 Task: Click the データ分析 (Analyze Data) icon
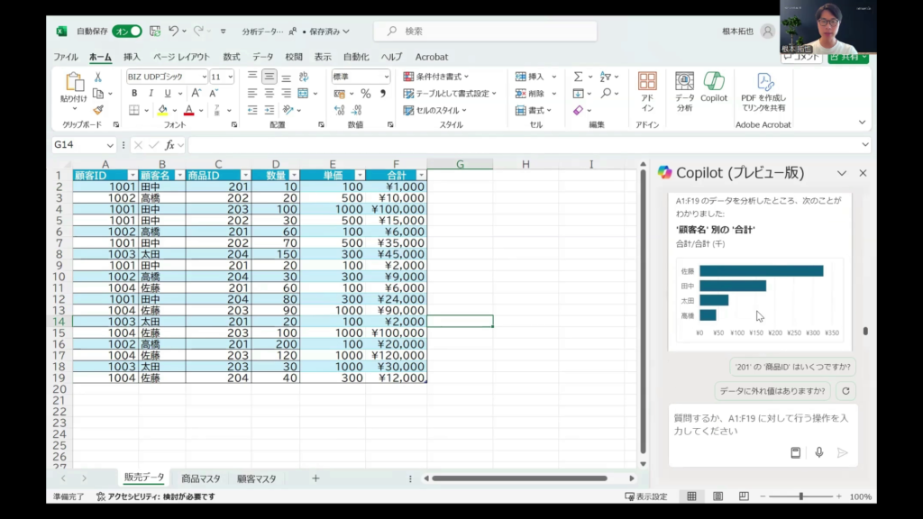click(684, 86)
